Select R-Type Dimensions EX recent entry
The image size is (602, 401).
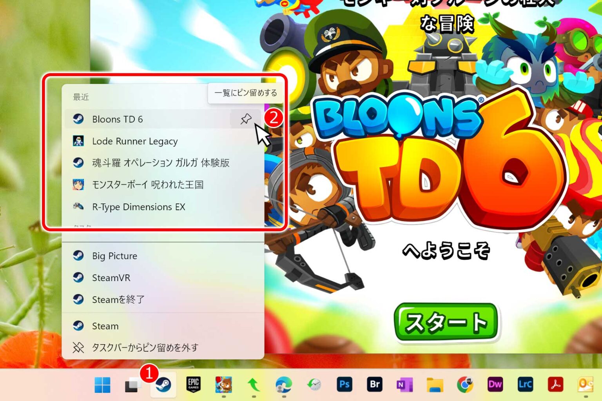click(x=139, y=207)
